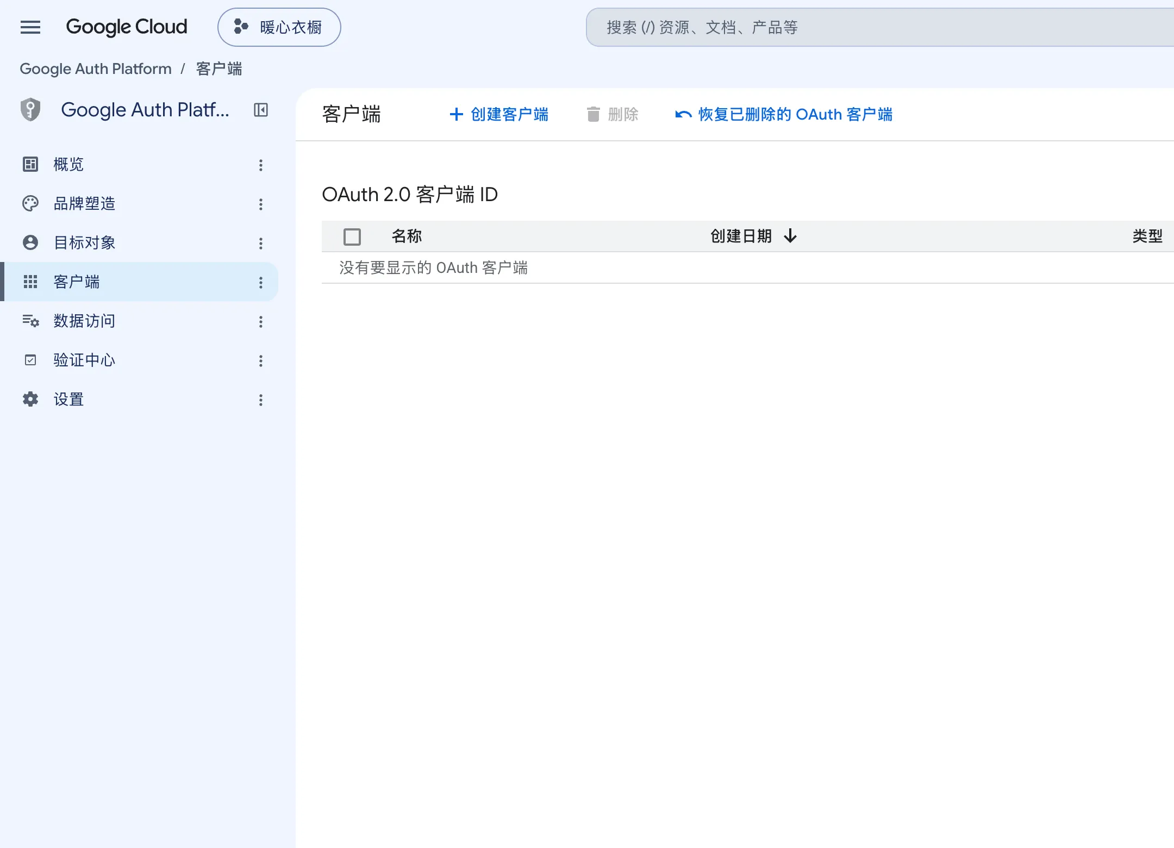Click the Google Cloud logo
This screenshot has height=848, width=1174.
point(126,27)
